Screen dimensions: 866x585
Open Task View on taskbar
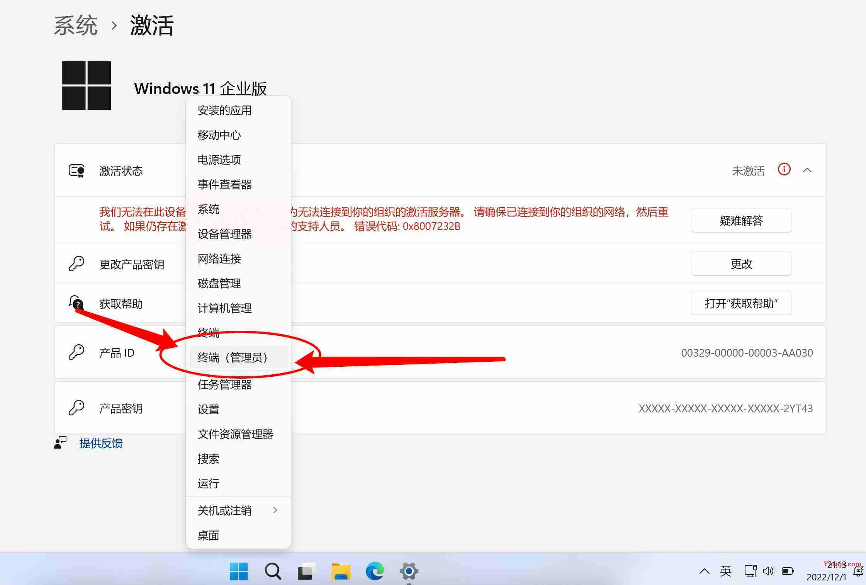[x=307, y=571]
